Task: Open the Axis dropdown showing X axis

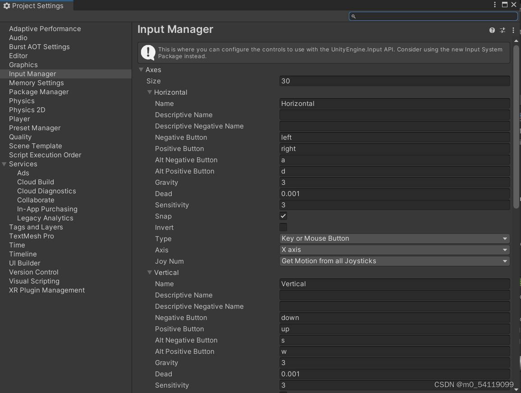Action: click(x=394, y=250)
